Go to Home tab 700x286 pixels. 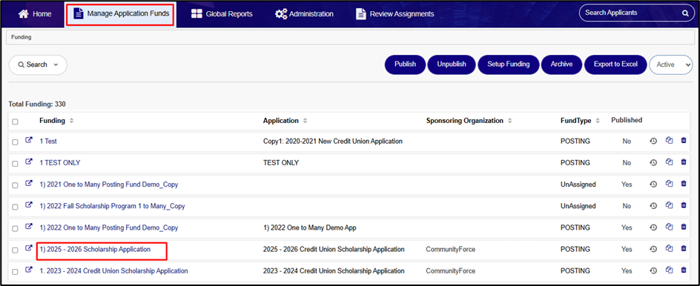coord(34,14)
